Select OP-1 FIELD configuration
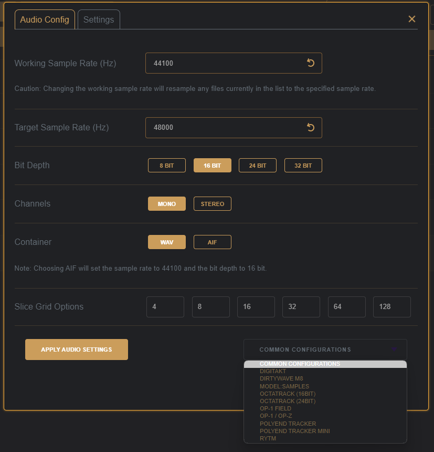Viewport: 434px width, 452px height. click(276, 408)
